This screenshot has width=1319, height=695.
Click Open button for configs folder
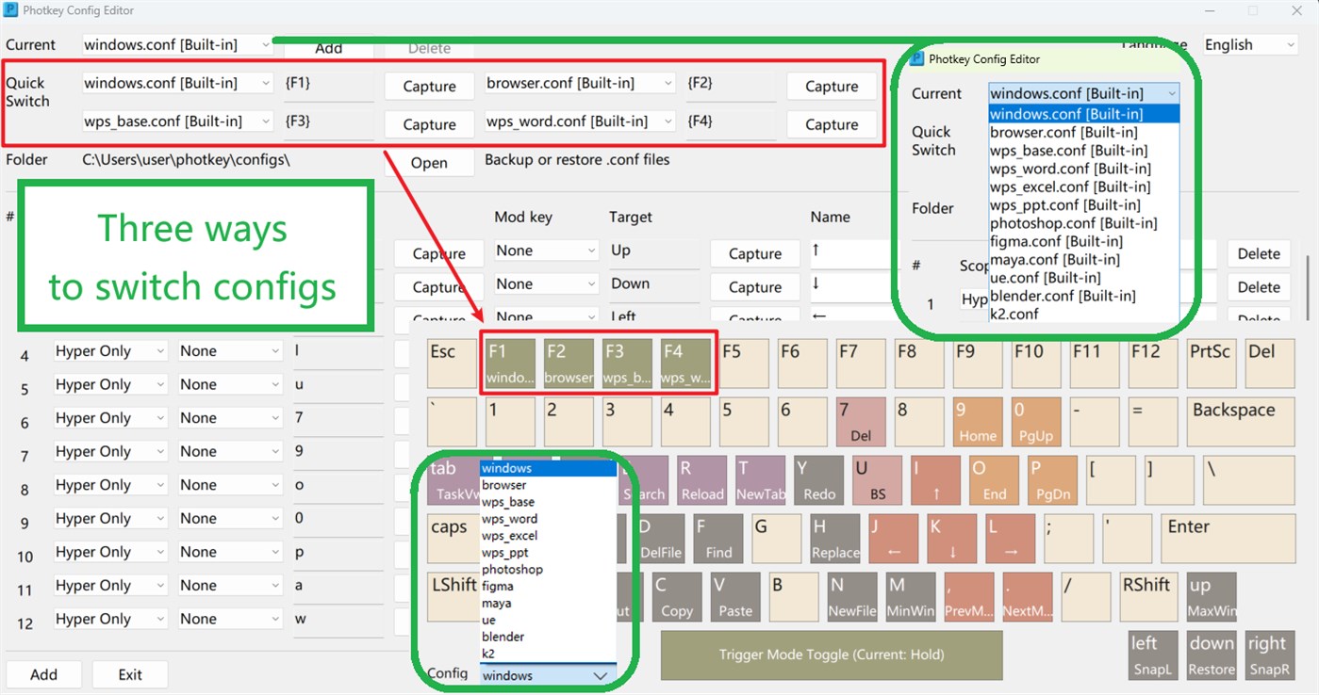[429, 163]
